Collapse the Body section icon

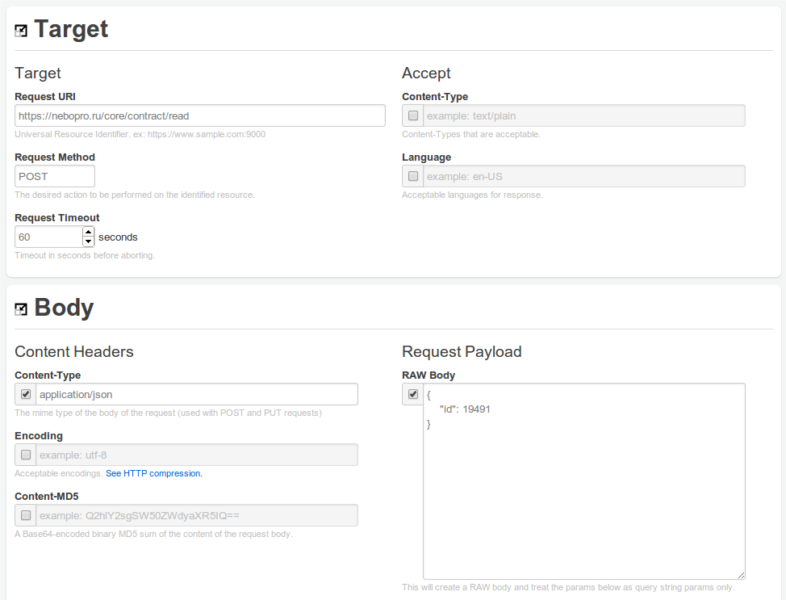coord(21,309)
